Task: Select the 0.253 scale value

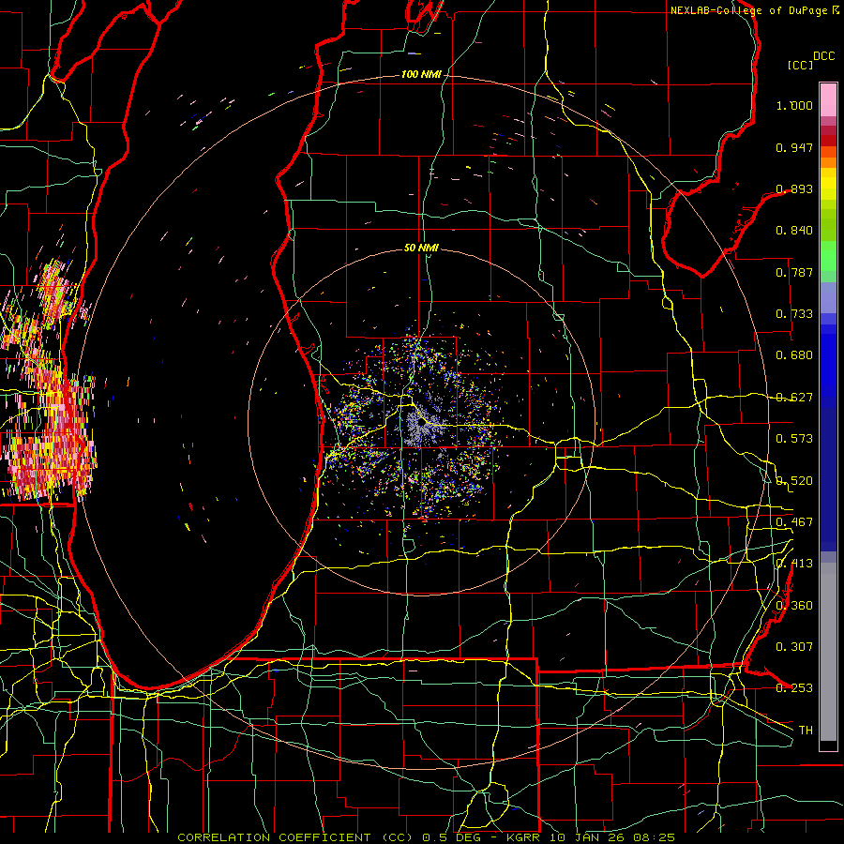Action: 794,688
